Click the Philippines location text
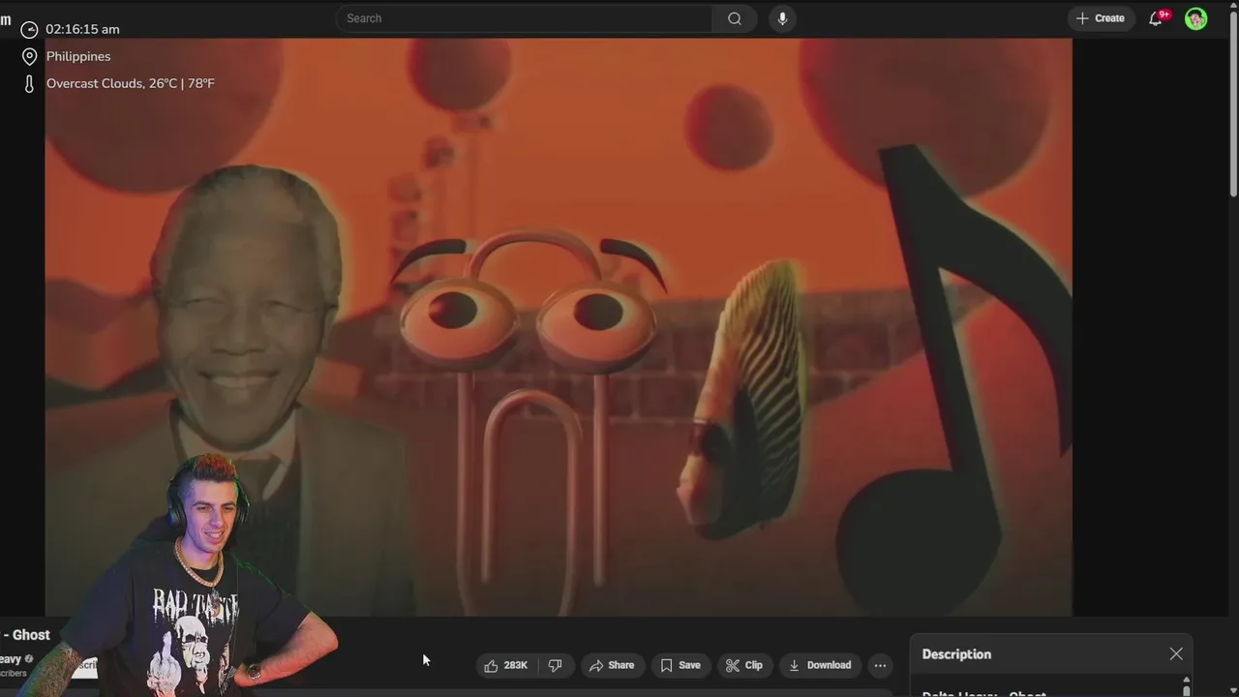Viewport: 1239px width, 697px height. [x=78, y=56]
